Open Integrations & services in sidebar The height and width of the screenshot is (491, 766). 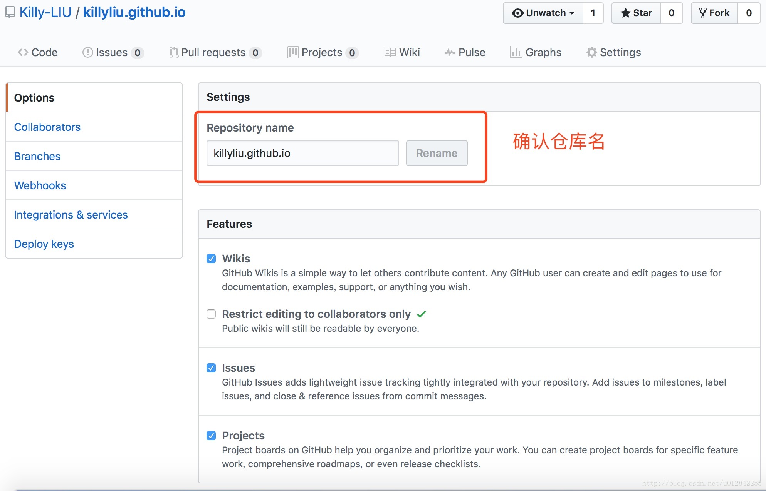coord(94,215)
